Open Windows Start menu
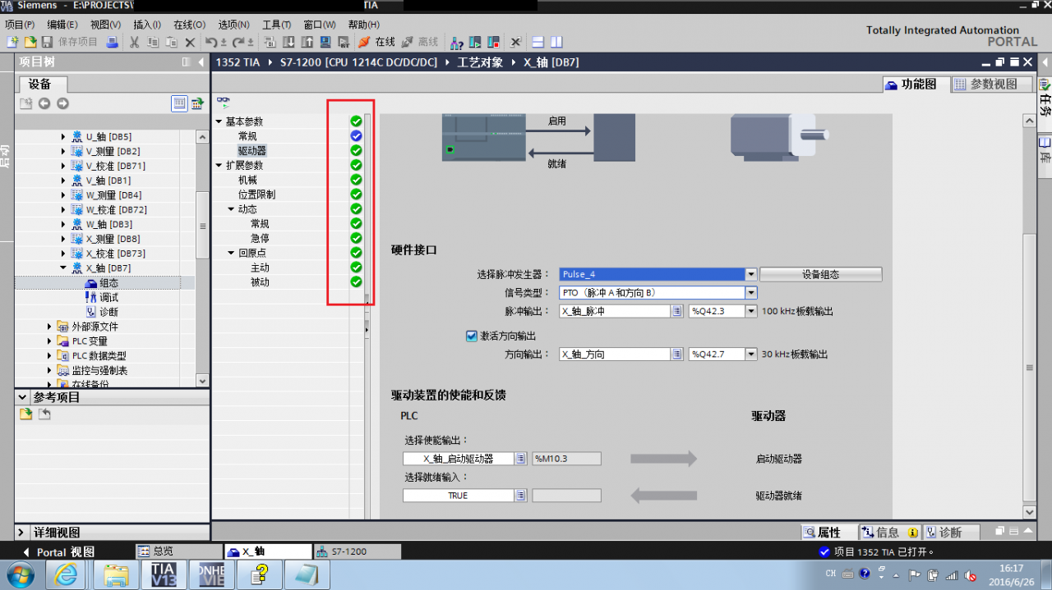The width and height of the screenshot is (1052, 590). click(x=20, y=574)
